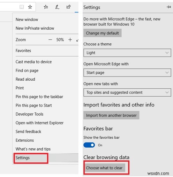Expand the Open Microsoft Edge with dropdown
The height and width of the screenshot is (177, 173).
click(x=127, y=73)
